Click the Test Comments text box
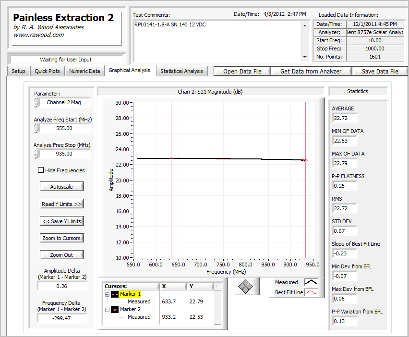Image resolution: width=409 pixels, height=337 pixels. 217,41
